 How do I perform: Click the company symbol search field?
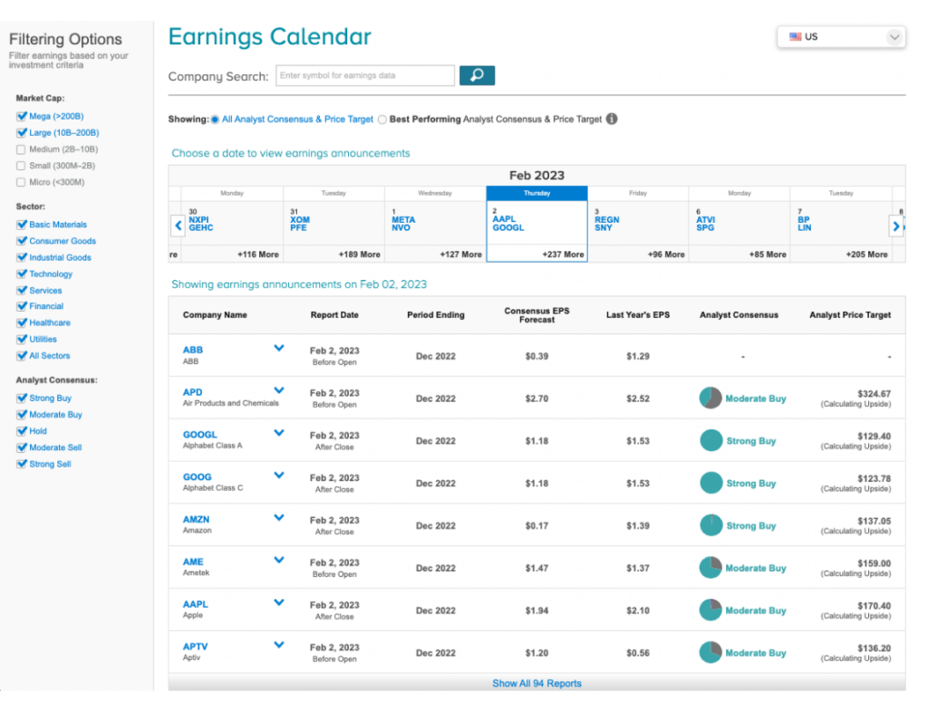tap(365, 76)
